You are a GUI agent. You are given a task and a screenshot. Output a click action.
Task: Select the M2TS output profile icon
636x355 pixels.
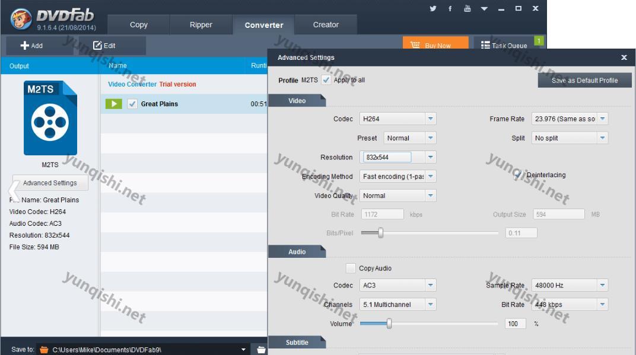point(50,118)
